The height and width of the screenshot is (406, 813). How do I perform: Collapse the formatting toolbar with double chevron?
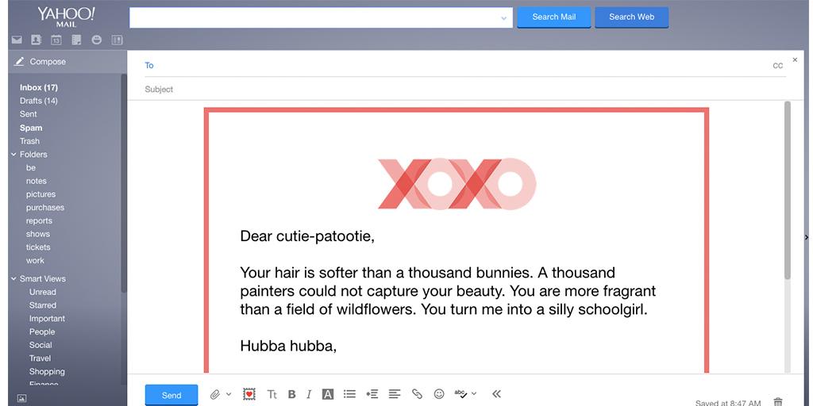pyautogui.click(x=496, y=394)
